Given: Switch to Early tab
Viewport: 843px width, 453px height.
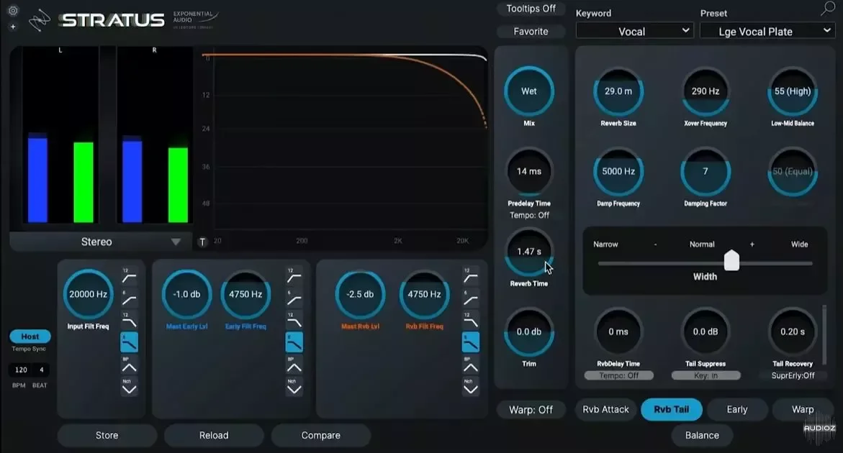Looking at the screenshot, I should (x=737, y=410).
